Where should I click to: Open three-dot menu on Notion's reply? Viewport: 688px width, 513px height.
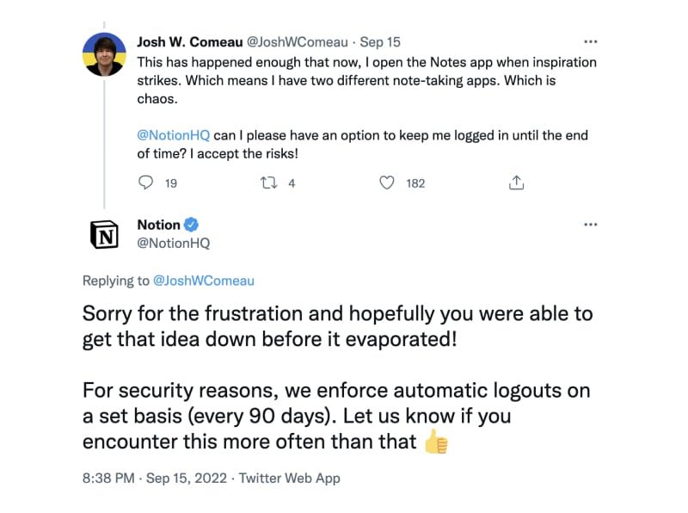[591, 225]
